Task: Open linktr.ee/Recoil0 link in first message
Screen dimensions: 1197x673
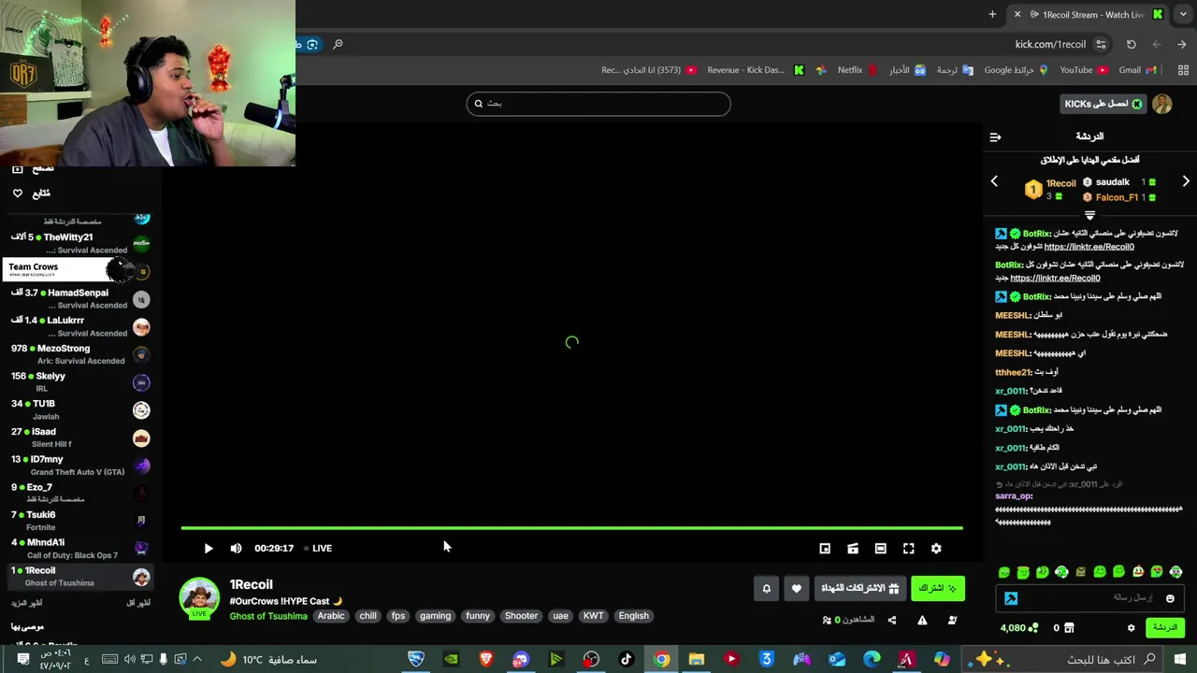Action: pos(1089,247)
